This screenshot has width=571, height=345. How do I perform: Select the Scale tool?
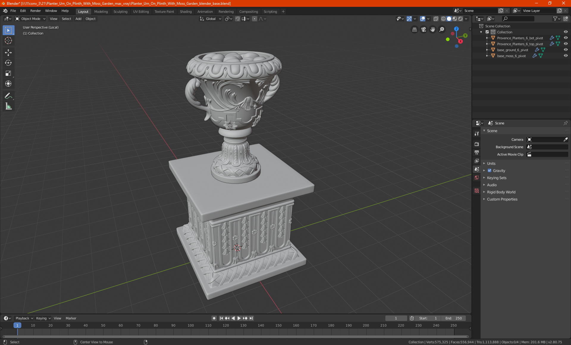point(8,73)
